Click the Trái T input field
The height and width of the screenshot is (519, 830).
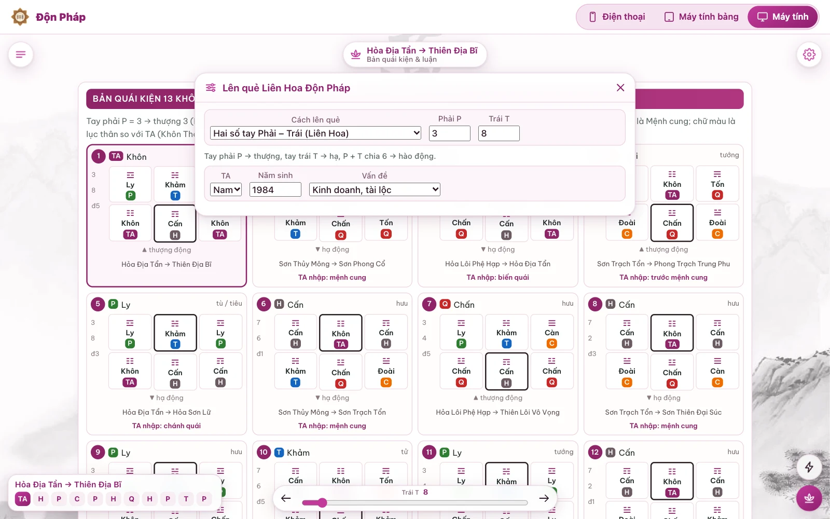[499, 133]
